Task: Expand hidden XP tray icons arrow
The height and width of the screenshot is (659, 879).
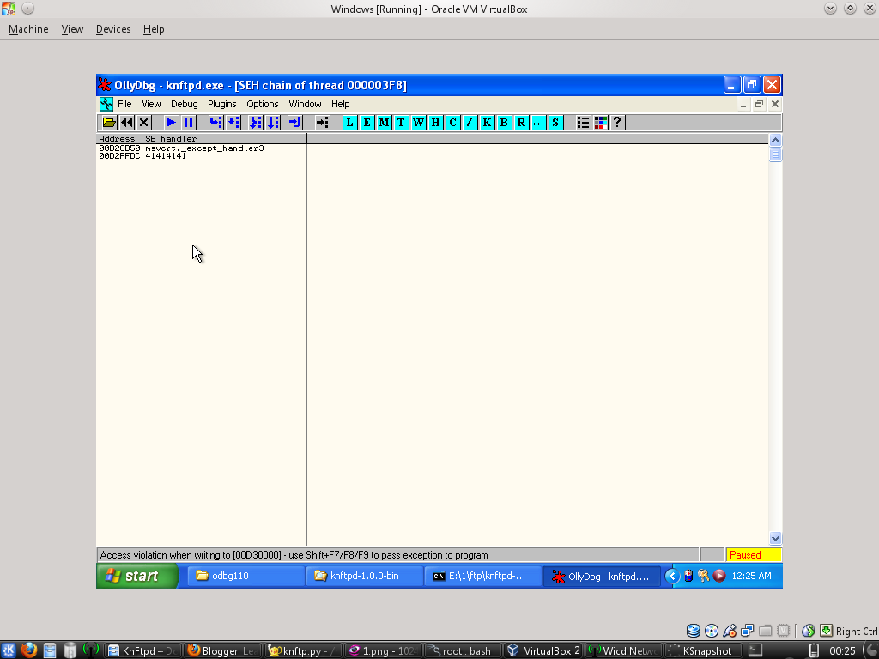Action: click(x=672, y=576)
